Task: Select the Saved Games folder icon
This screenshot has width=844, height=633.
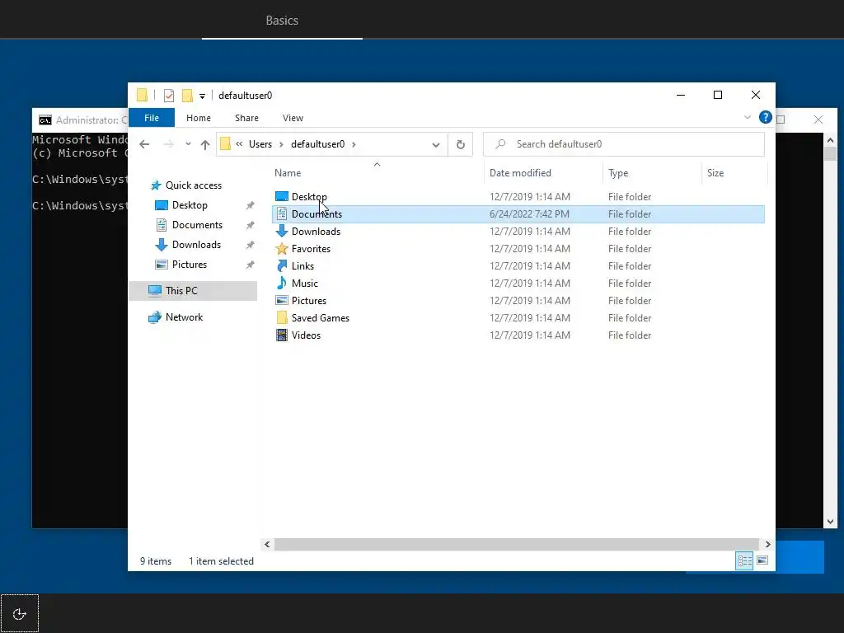Action: coord(282,317)
